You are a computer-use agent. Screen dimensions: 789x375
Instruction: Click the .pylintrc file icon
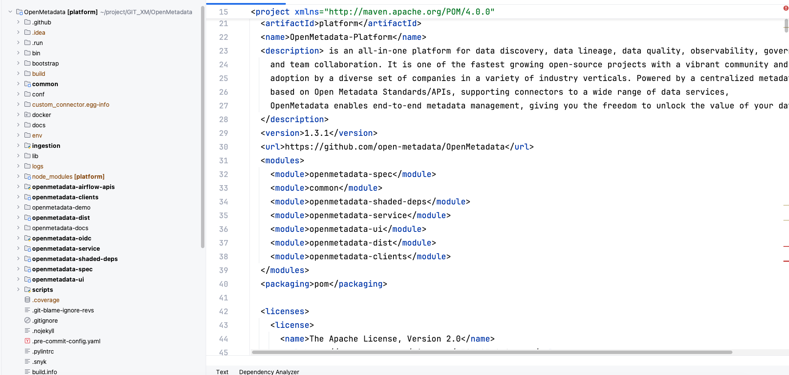click(x=27, y=351)
